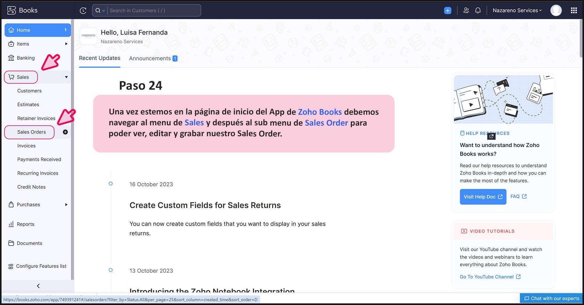584x305 pixels.
Task: Click the Zoho Books logo
Action: pos(22,10)
